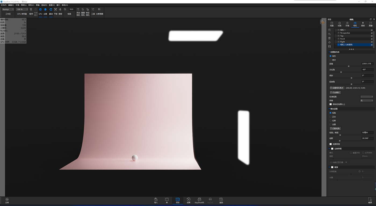Click the new camera icon beside the camera list

[330, 30]
